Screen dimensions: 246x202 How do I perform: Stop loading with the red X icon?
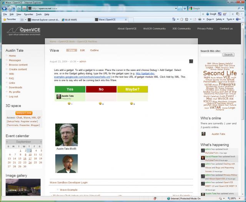pyautogui.click(x=24, y=8)
